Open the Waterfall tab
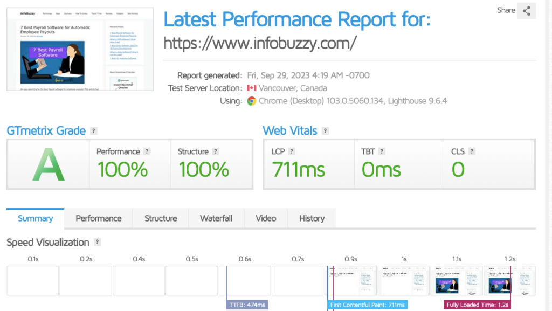Viewport: 552px width, 311px height. click(x=216, y=218)
